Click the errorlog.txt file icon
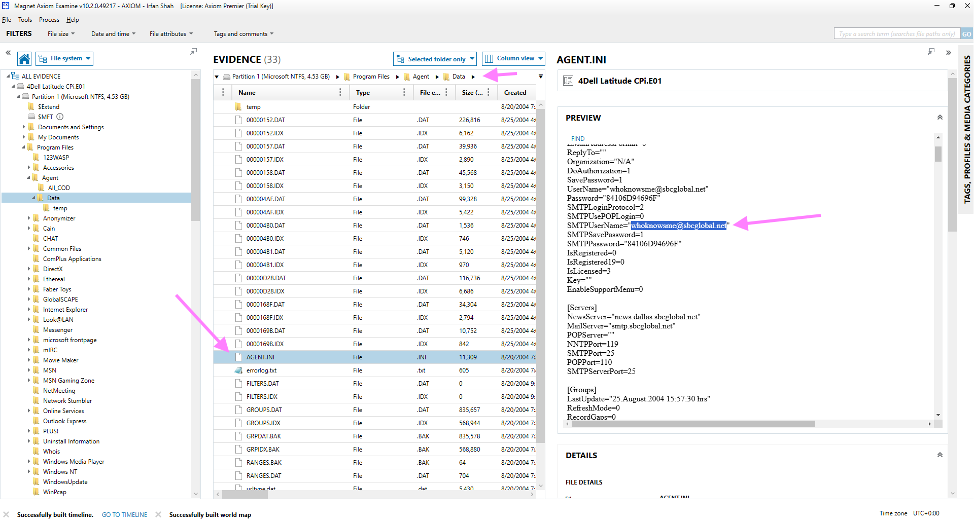 click(x=238, y=370)
